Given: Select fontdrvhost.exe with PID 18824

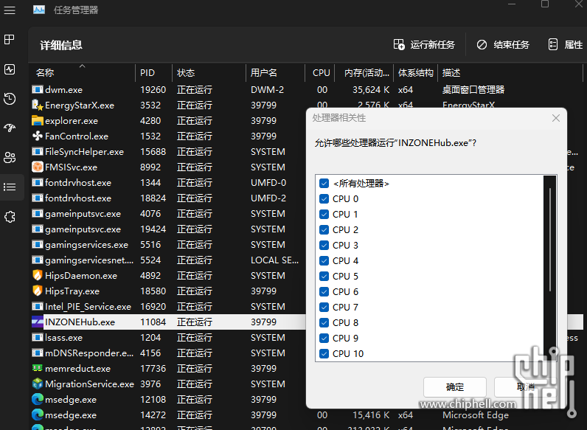Looking at the screenshot, I should (167, 198).
